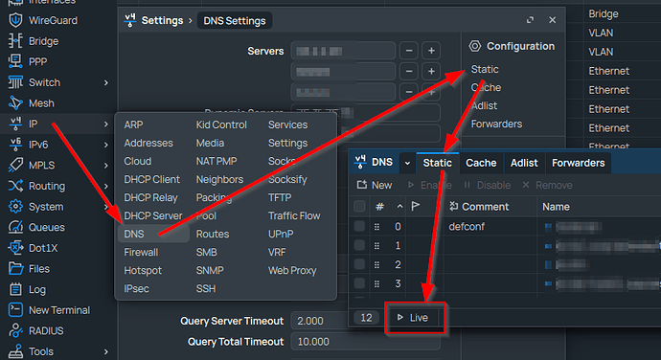Open the Log clipboard icon

coord(15,289)
